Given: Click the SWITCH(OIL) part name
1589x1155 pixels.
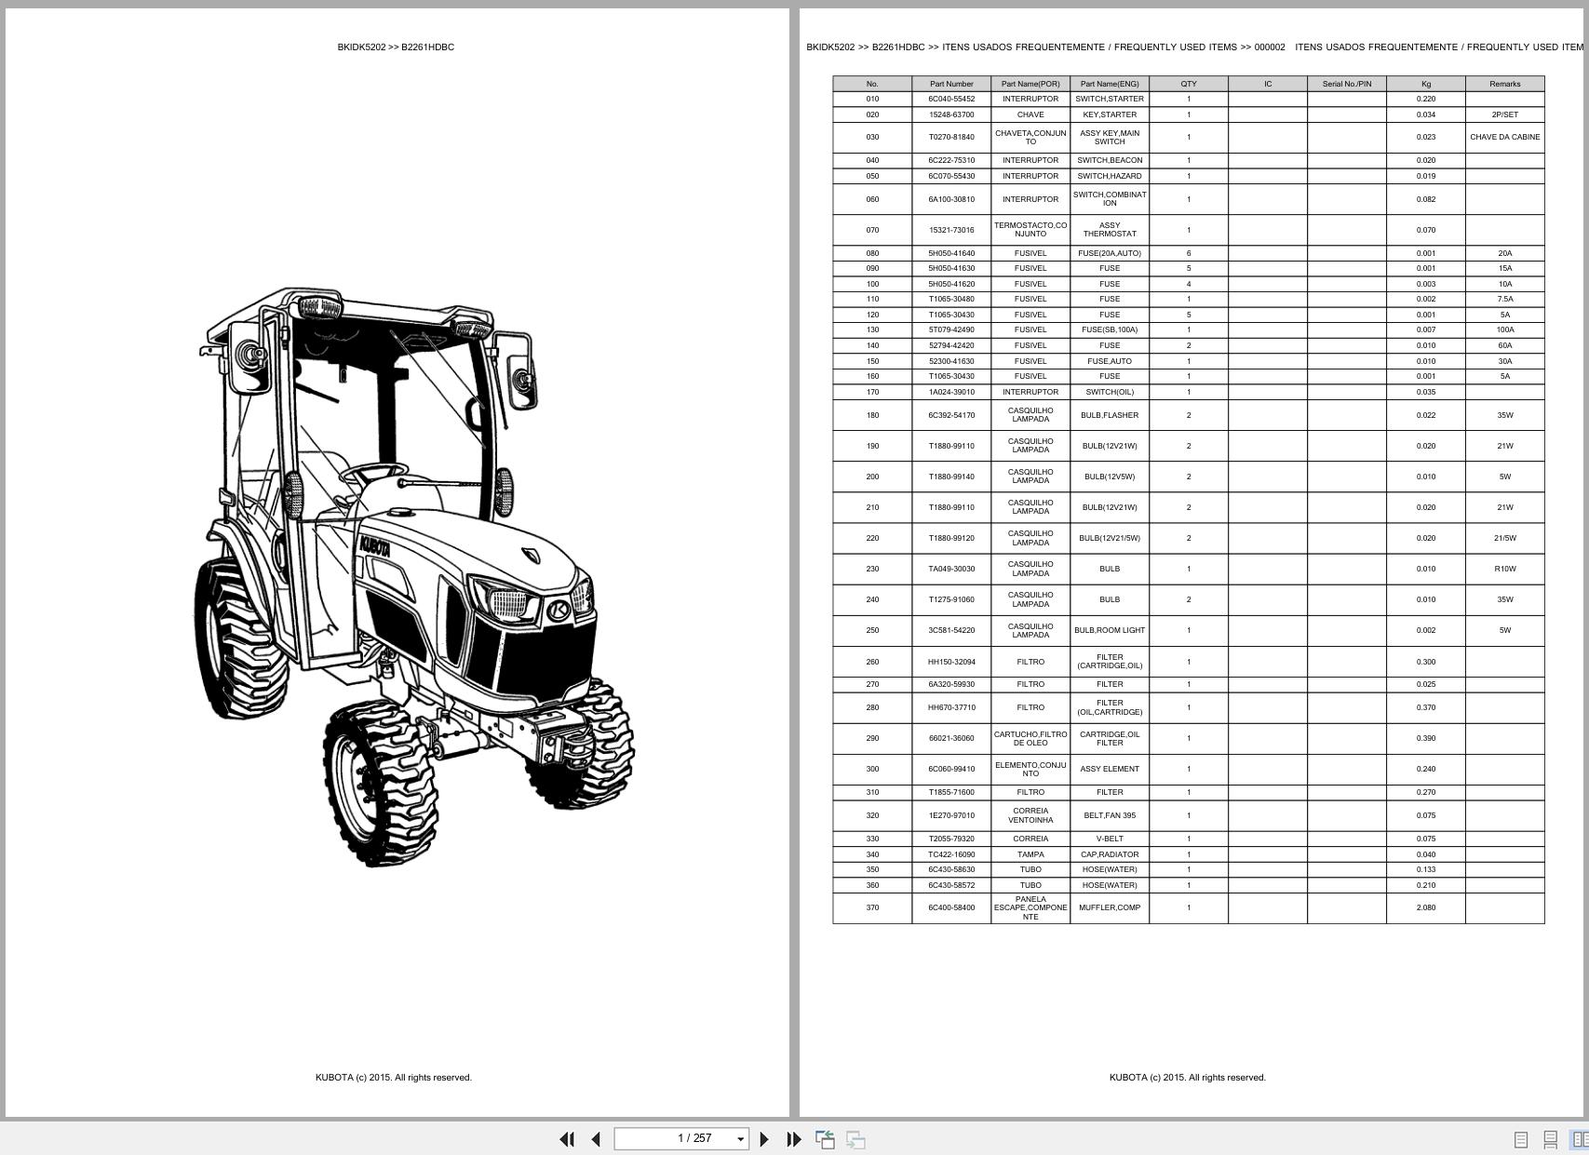Looking at the screenshot, I should (1110, 392).
